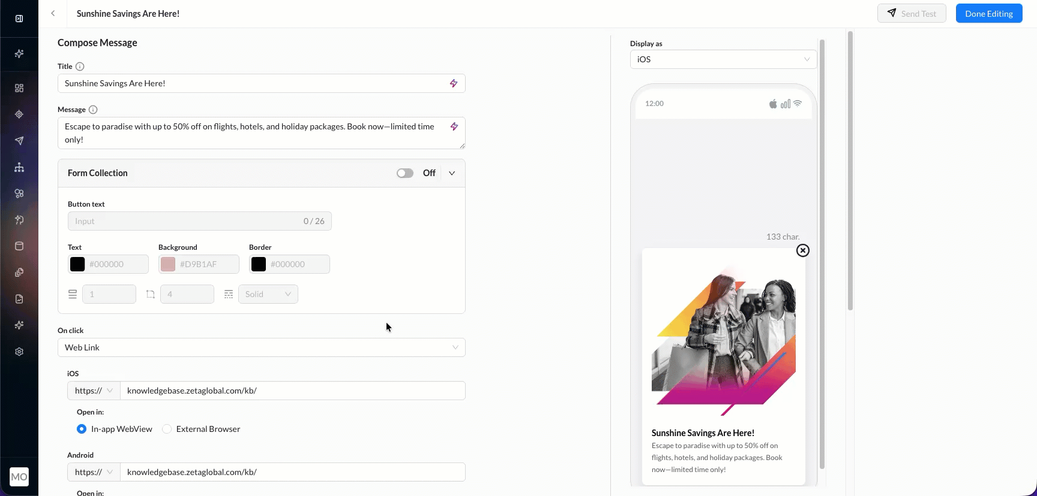Expand the On click Web Link dropdown
Image resolution: width=1037 pixels, height=496 pixels.
click(x=261, y=347)
